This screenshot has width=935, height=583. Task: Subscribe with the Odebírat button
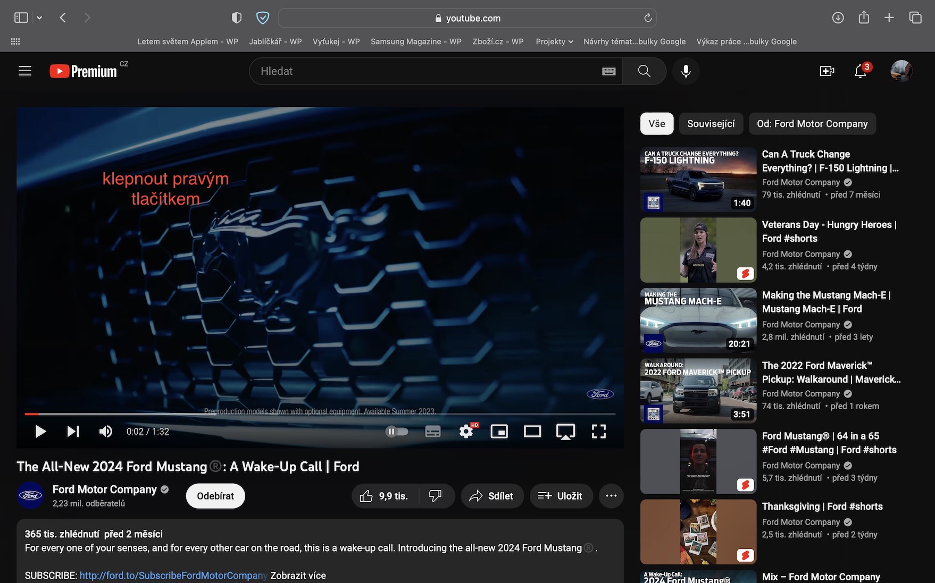pos(215,496)
